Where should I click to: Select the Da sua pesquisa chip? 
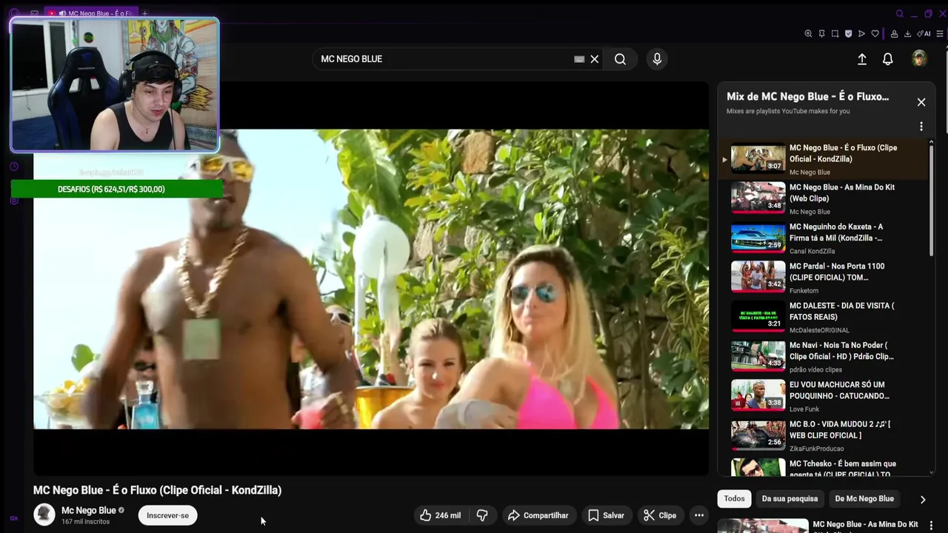coord(790,499)
